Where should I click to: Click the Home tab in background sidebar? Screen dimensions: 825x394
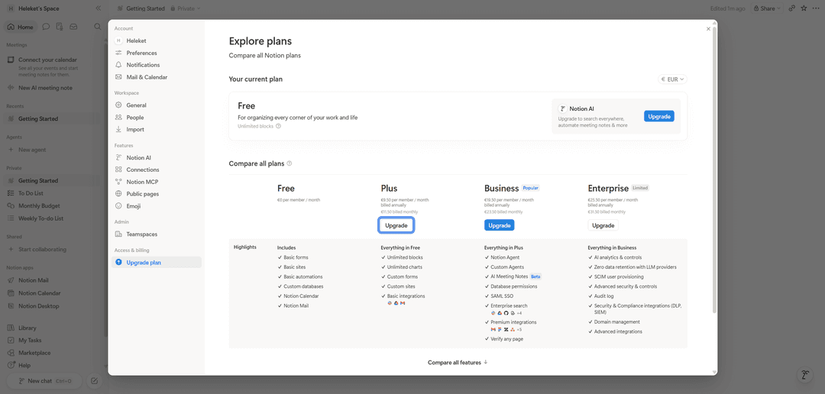pos(21,27)
